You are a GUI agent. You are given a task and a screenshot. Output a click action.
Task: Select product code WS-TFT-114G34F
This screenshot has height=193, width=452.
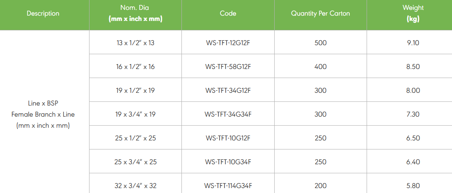(x=228, y=186)
